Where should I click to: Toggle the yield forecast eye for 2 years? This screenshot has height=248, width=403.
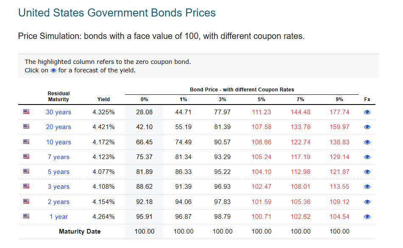(367, 201)
